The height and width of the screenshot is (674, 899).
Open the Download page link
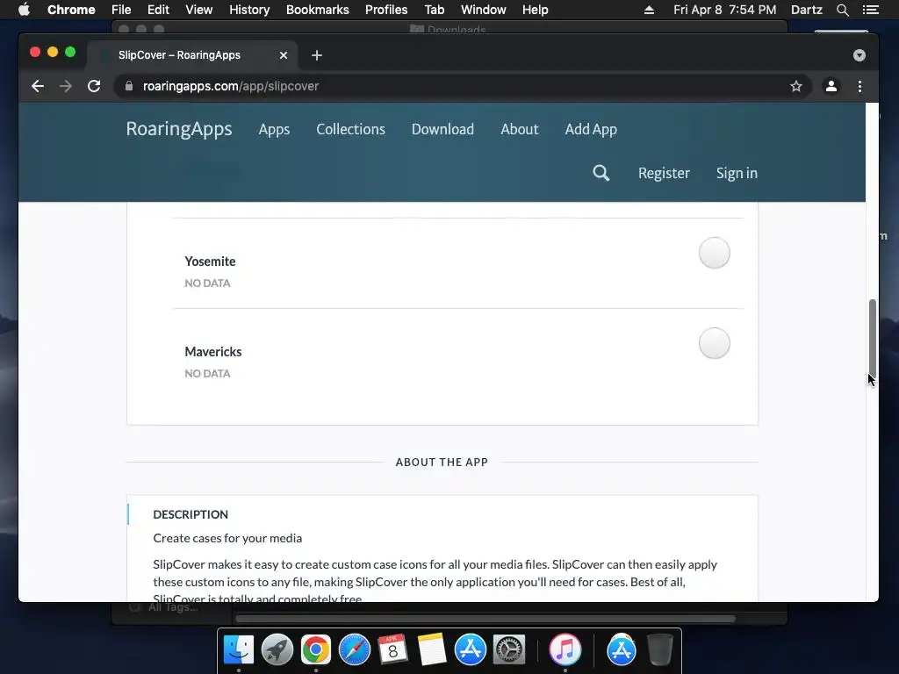pos(442,130)
